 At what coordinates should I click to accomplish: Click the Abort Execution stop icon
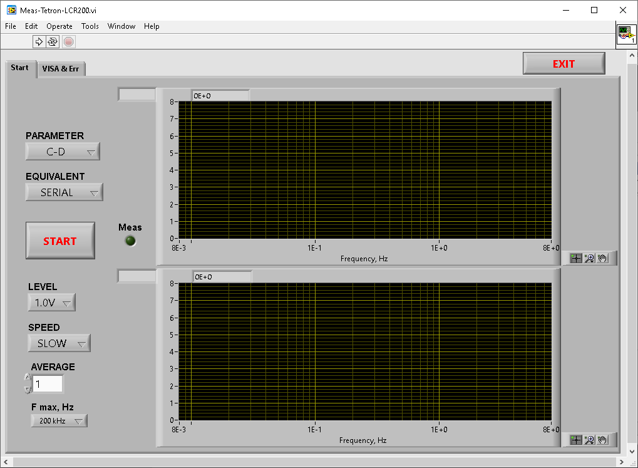pyautogui.click(x=68, y=41)
